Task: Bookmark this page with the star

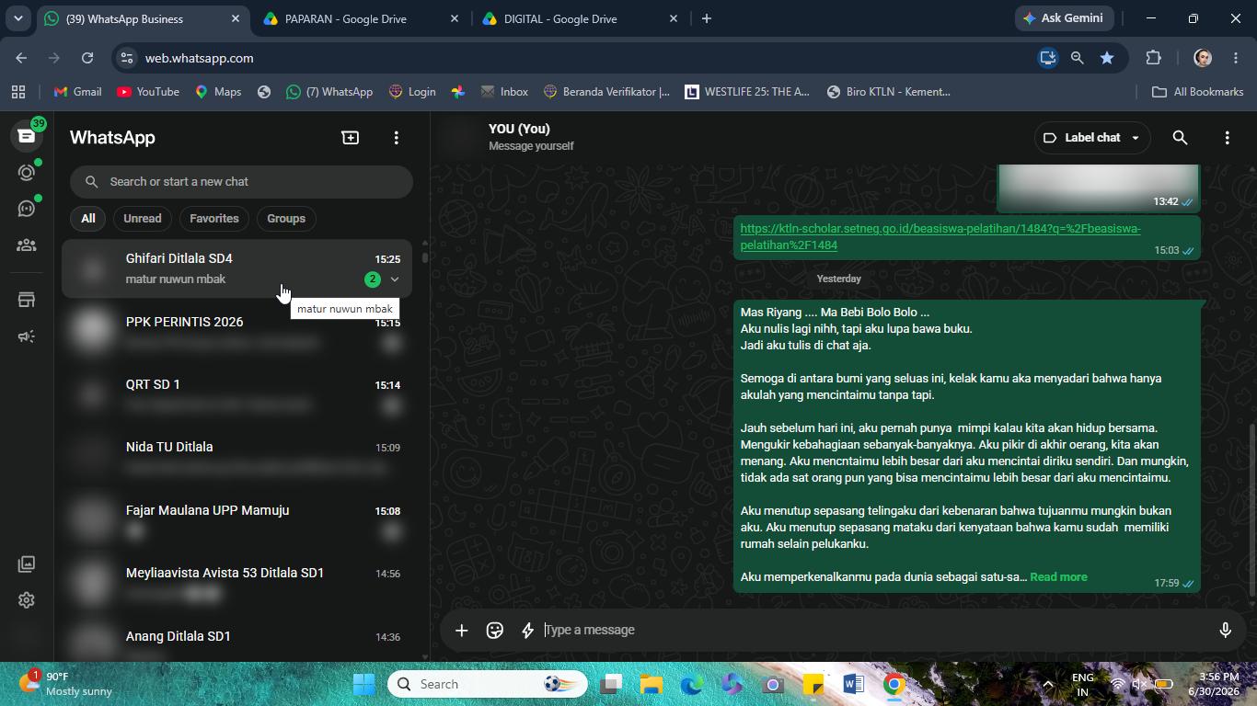Action: click(x=1107, y=58)
